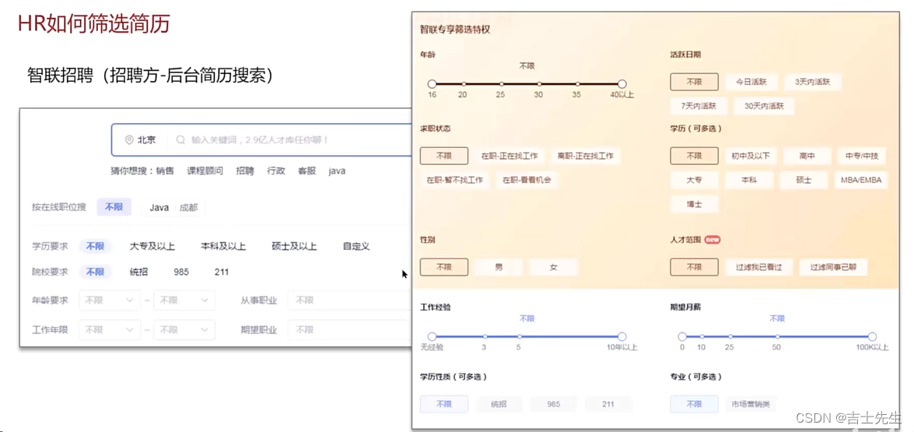
Task: Enable 过滤同事已聊 filter
Action: pos(833,267)
